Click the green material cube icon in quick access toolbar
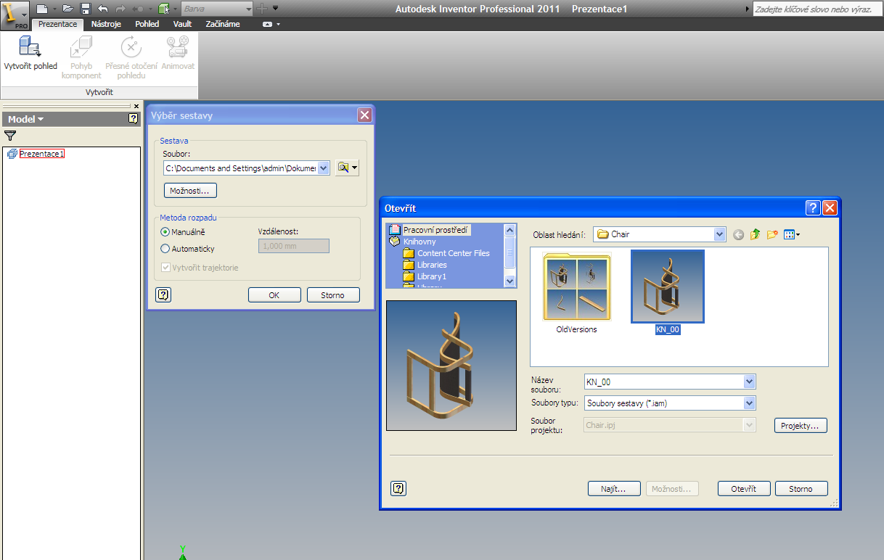Image resolution: width=884 pixels, height=560 pixels. [x=163, y=9]
